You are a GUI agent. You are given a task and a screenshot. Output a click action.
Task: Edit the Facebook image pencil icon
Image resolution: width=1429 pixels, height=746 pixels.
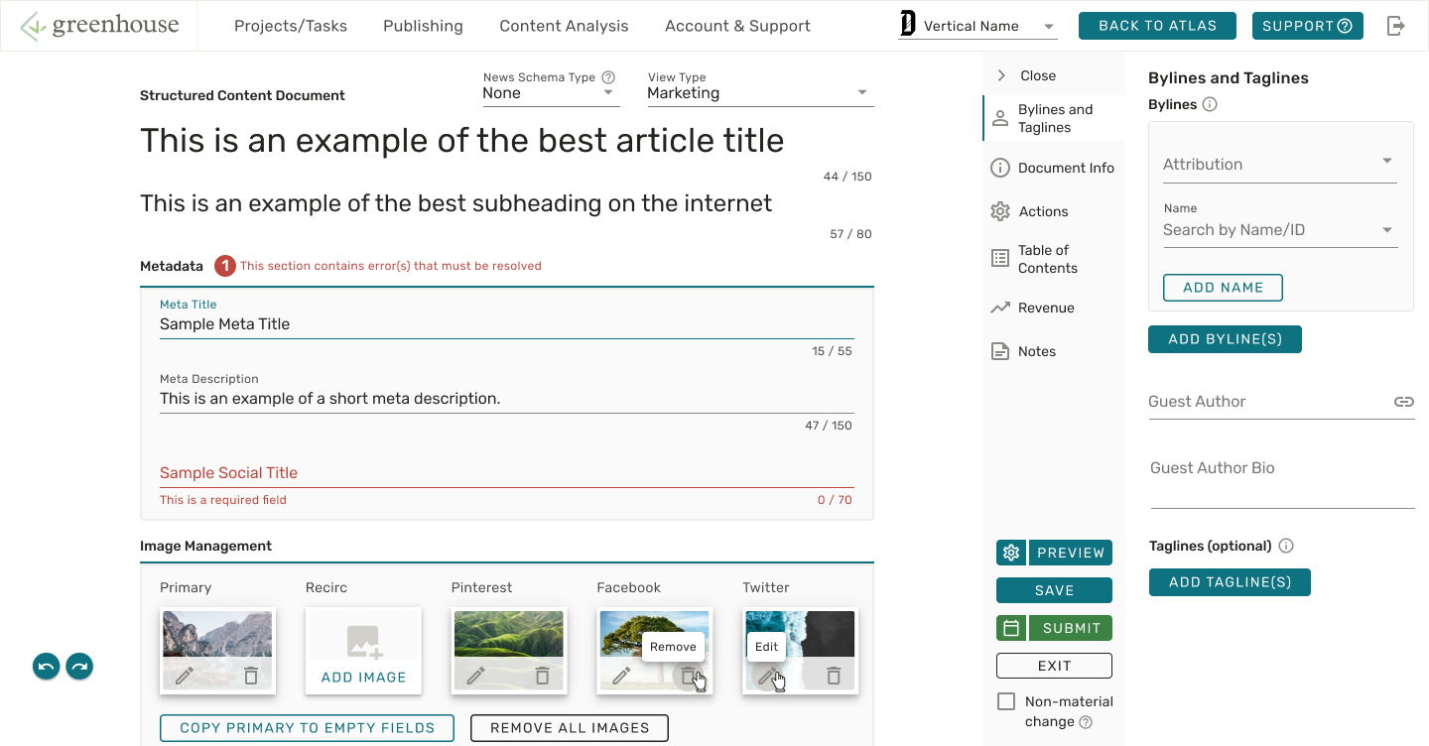(x=621, y=676)
